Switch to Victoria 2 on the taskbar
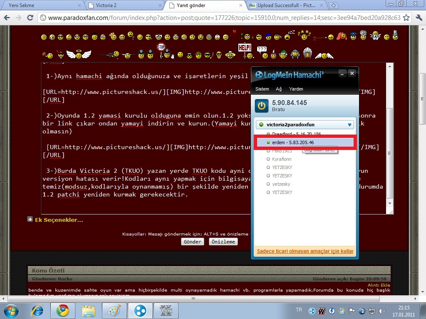Viewport: 426px width, 319px height. (x=166, y=311)
